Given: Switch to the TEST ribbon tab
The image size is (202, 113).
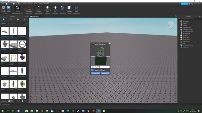Looking at the screenshot, I should point(36,4).
